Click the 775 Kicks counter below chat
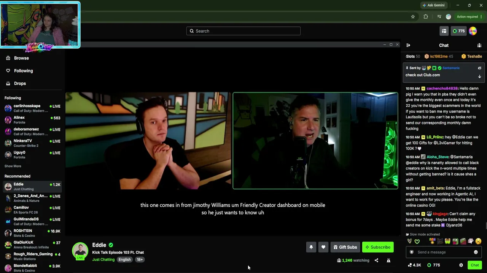Screen dimensions: 487x273 [x=433, y=265]
